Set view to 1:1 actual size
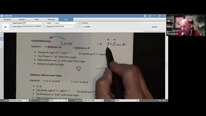The image size is (206, 116). 2,42
